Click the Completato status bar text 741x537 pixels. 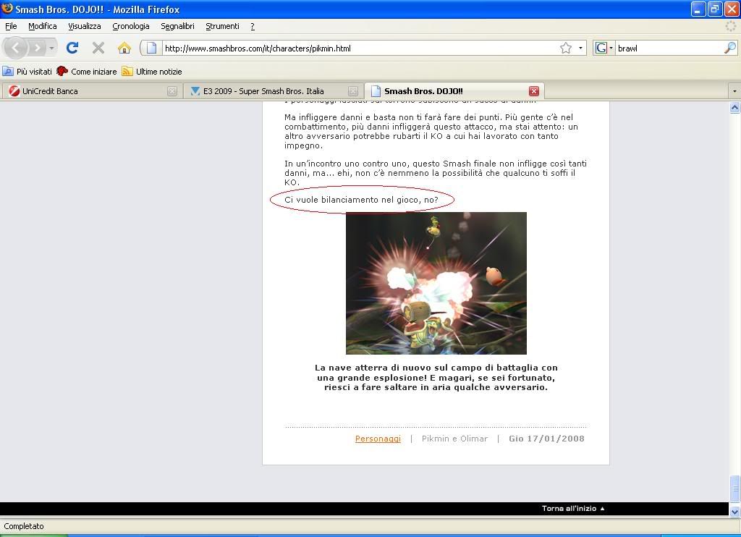click(x=24, y=526)
